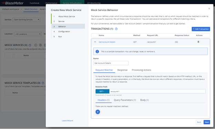The height and width of the screenshot is (129, 215).
Task: Open the All Locations dropdown
Action: tap(28, 34)
